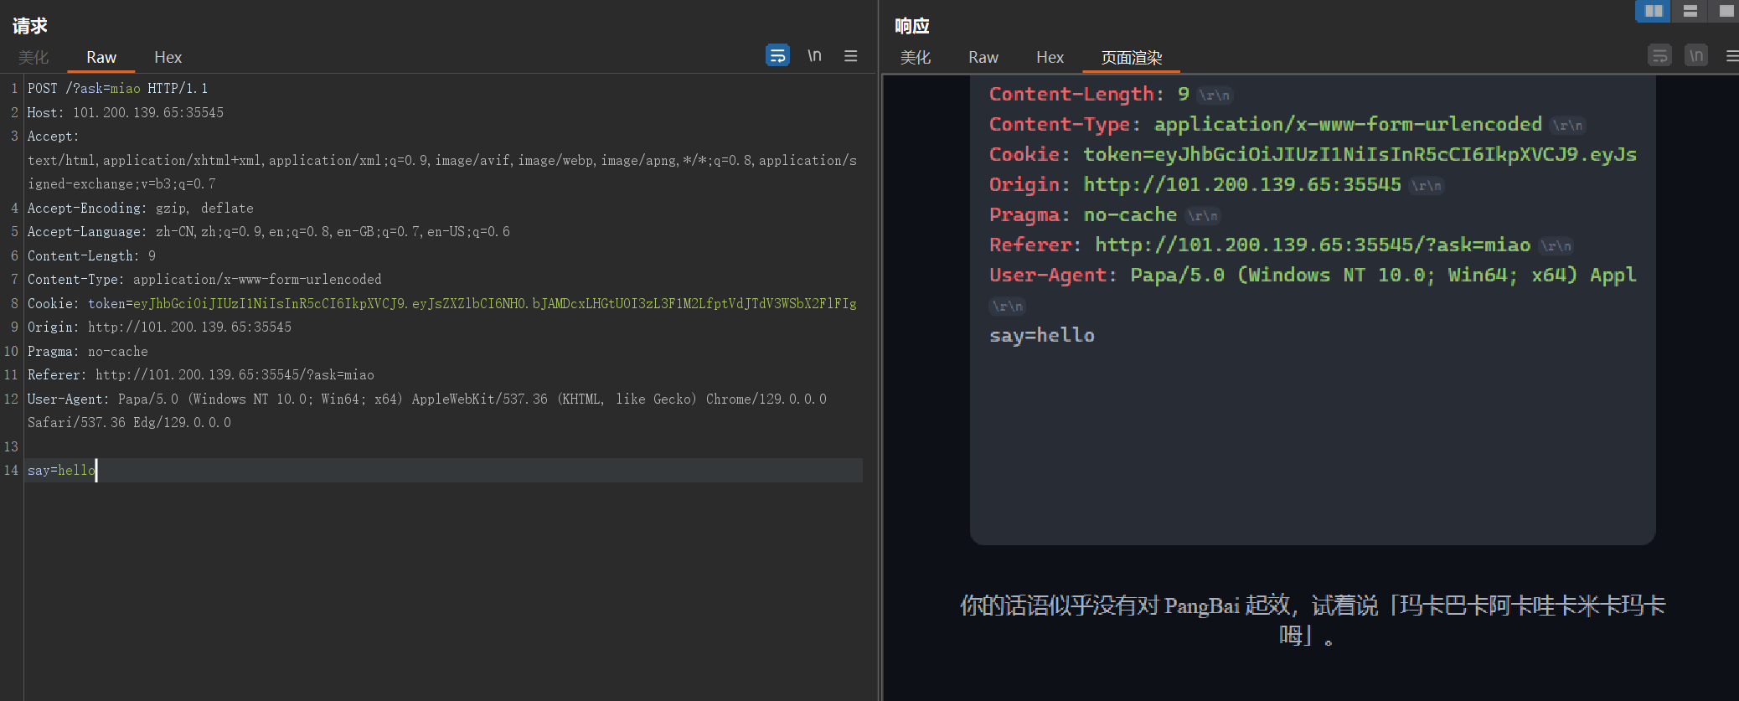1739x701 pixels.
Task: Click rendered Origin line in response
Action: pyautogui.click(x=1195, y=184)
